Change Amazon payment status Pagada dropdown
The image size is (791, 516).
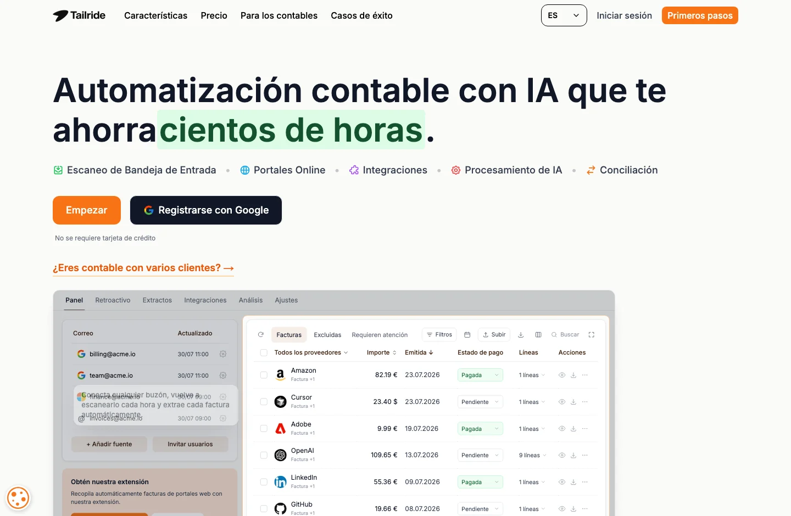click(480, 375)
